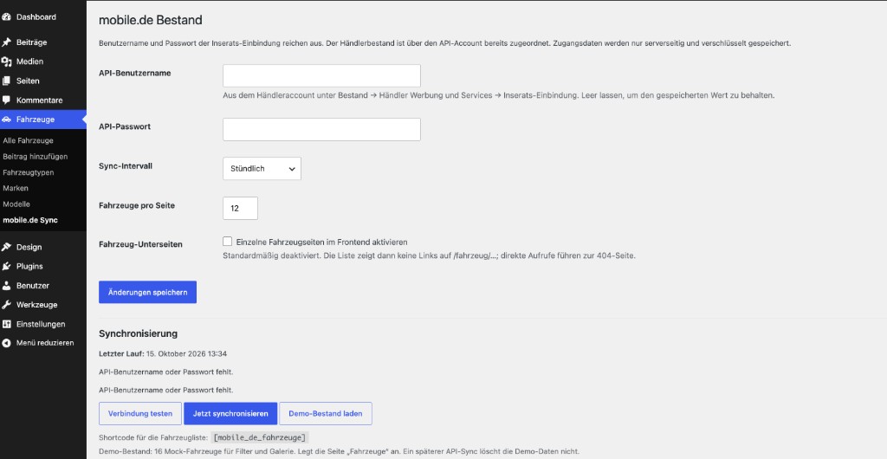Click the Synchronisierung section heading
Screen dimensions: 887x459
click(138, 333)
